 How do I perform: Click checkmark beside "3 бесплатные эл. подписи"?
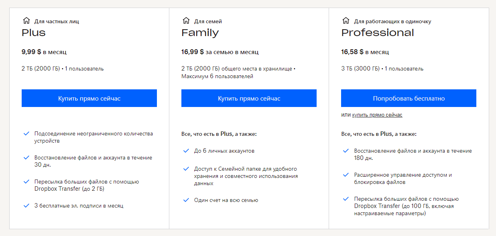[x=26, y=206]
